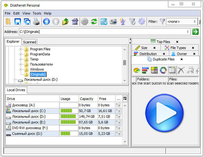Sort by the Usage column header

tap(69, 99)
